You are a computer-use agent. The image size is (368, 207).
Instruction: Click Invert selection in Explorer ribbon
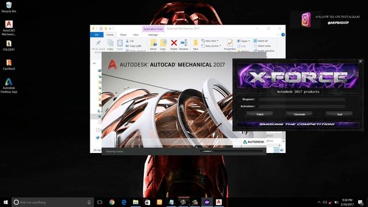coord(264,51)
